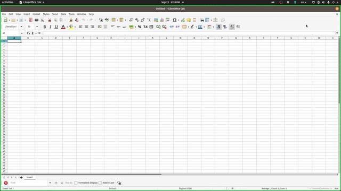This screenshot has height=191, width=341.
Task: Open Background Color dropdown arrow
Action: click(x=75, y=27)
